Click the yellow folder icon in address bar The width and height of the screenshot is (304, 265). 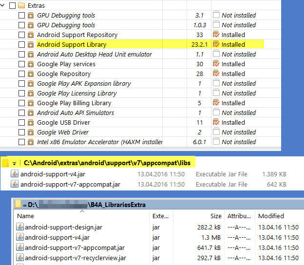(5, 163)
